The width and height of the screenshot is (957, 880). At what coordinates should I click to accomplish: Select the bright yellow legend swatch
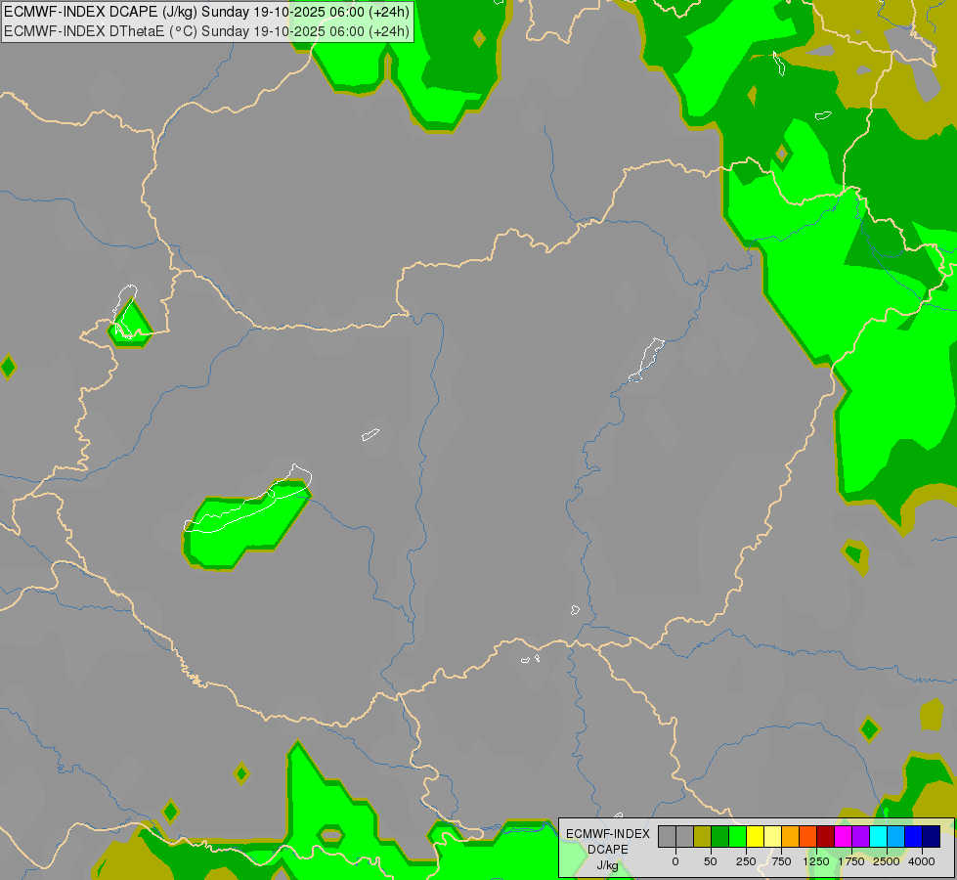coord(755,837)
